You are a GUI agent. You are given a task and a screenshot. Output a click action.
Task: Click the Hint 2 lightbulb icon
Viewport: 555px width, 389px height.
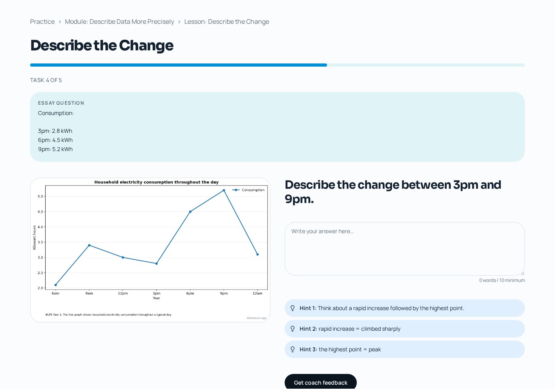tap(293, 329)
